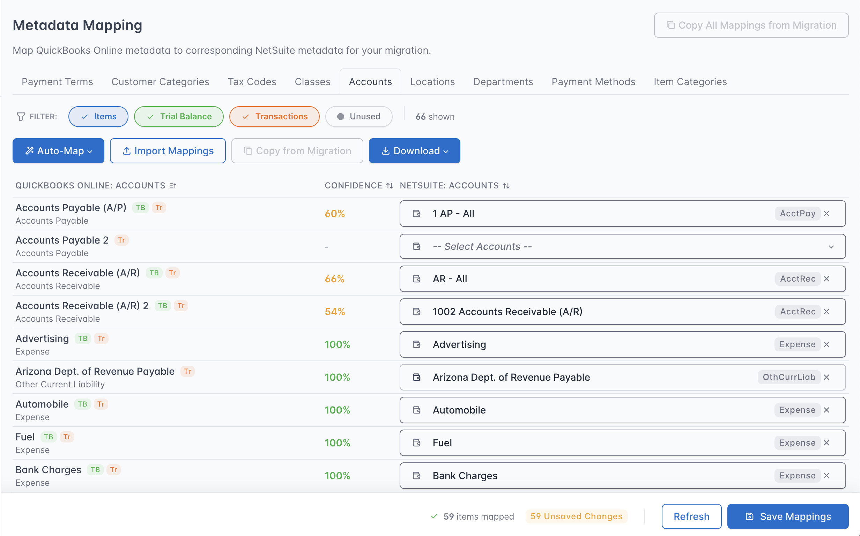Click the QuickBooks accounts sort icon

click(x=173, y=186)
